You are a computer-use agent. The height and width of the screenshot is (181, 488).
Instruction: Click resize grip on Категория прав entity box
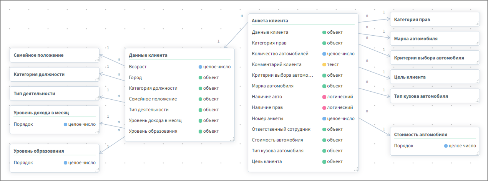(477, 24)
